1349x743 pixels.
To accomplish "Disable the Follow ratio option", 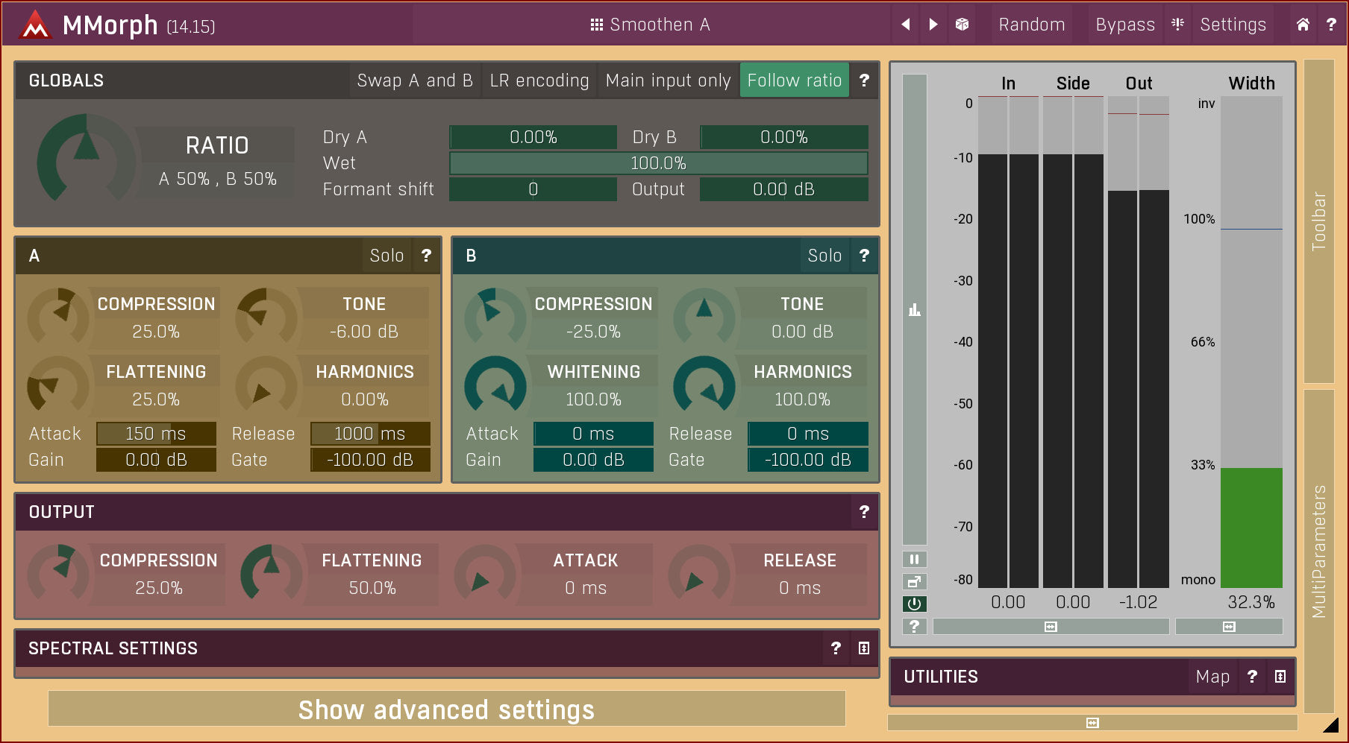I will click(794, 80).
